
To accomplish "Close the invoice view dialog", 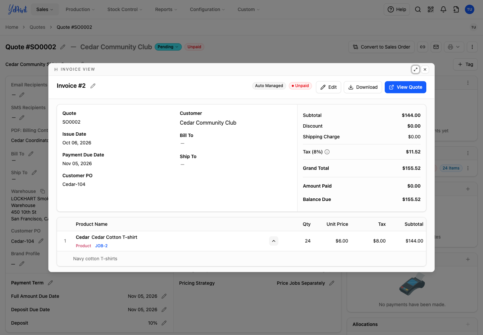I will click(x=425, y=69).
